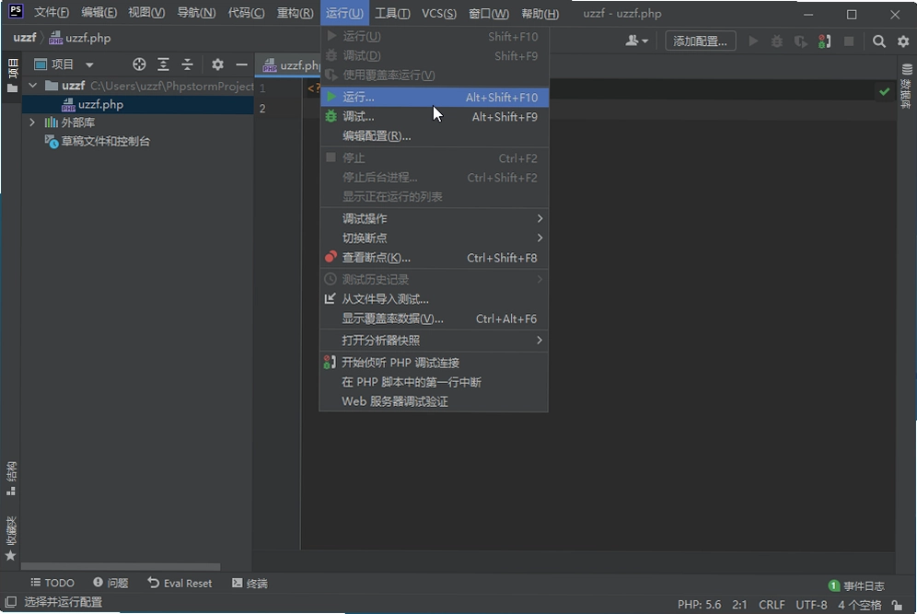This screenshot has height=614, width=917.
Task: Click the expand all icon in project panel
Action: (163, 64)
